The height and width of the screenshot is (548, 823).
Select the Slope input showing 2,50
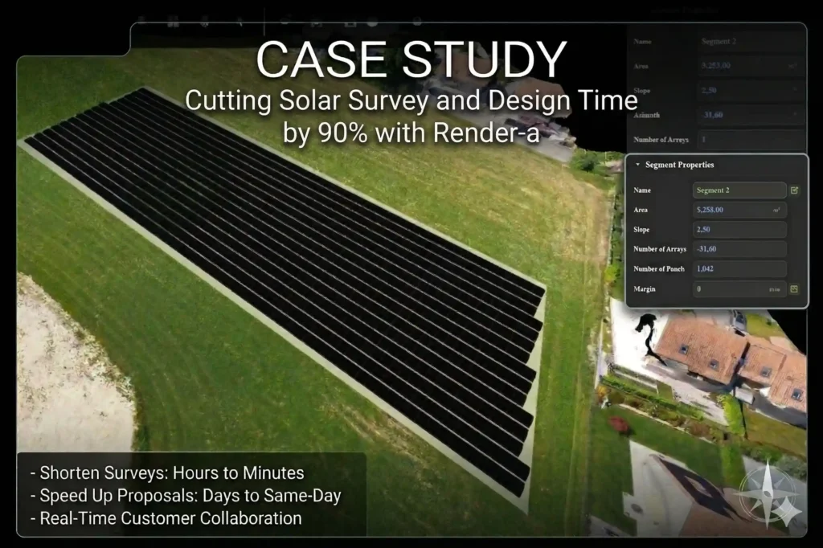click(x=739, y=230)
